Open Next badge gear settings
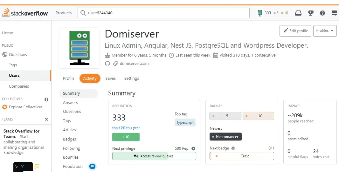Viewport: 339px width, 172px height. click(233, 148)
